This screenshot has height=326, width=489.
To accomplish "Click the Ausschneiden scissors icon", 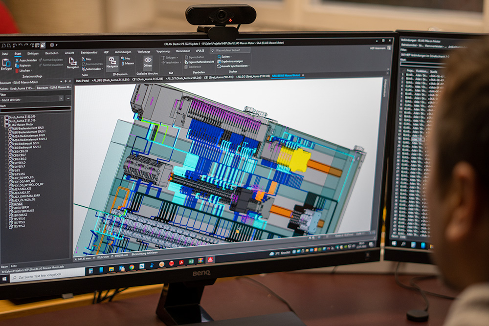I will pyautogui.click(x=17, y=60).
